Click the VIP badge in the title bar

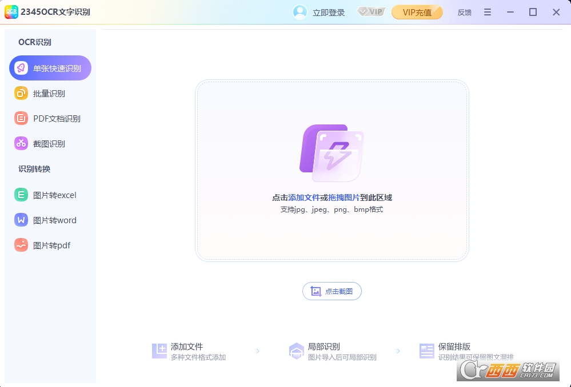(x=370, y=11)
